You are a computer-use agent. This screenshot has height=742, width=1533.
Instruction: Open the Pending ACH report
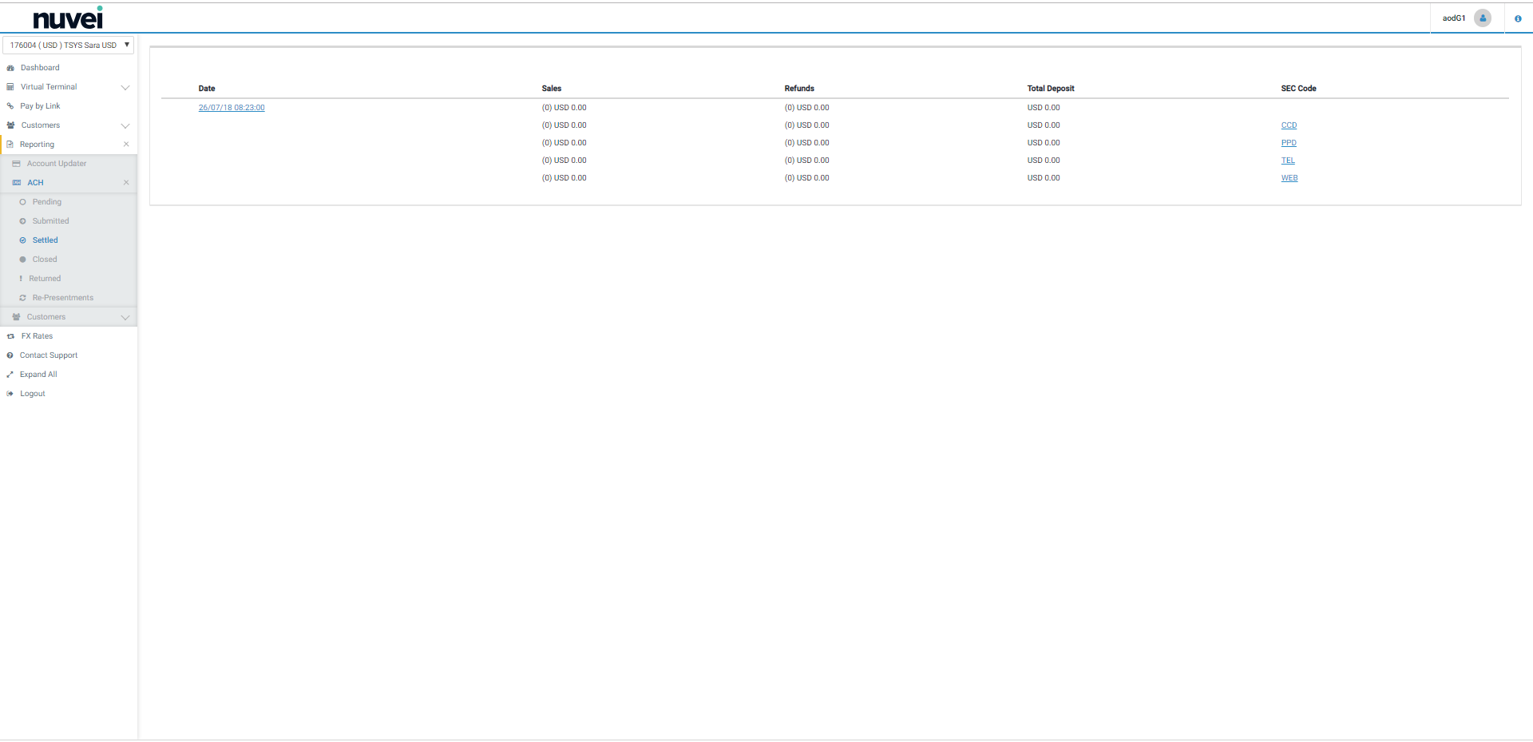click(x=46, y=202)
